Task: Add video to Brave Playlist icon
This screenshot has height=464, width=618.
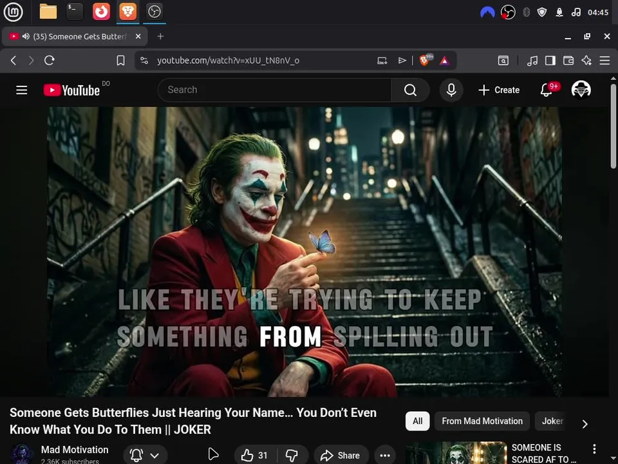Action: (x=402, y=61)
